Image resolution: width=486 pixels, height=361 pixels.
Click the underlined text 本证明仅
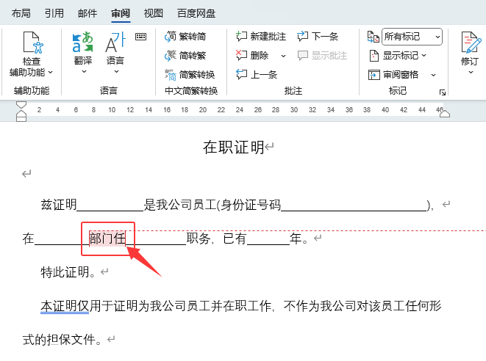65,306
